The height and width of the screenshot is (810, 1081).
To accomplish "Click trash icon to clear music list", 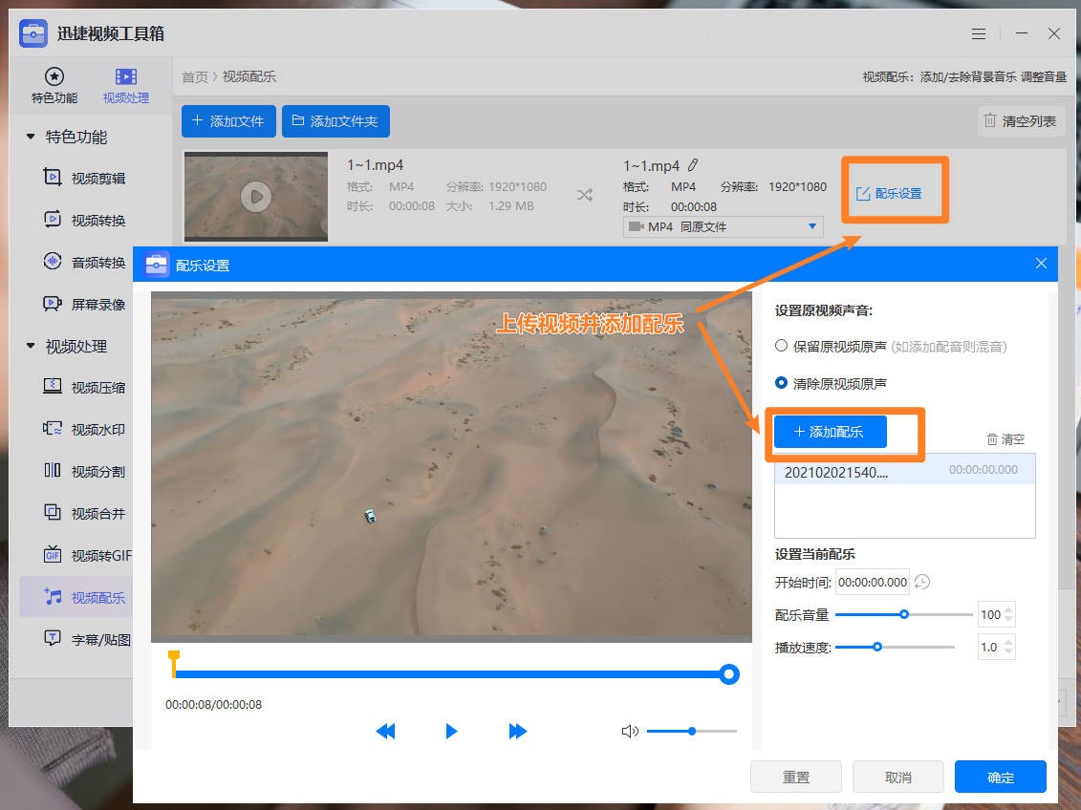I will [992, 439].
